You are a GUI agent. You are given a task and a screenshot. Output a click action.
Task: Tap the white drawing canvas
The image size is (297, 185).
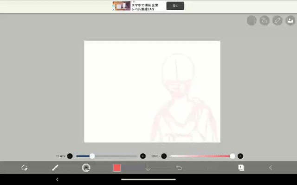[x=152, y=92]
